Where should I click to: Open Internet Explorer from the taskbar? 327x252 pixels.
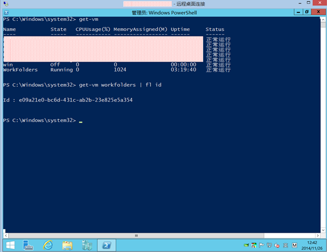click(x=48, y=245)
